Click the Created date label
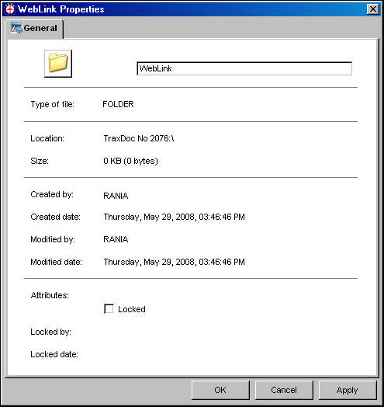Image resolution: width=384 pixels, height=407 pixels. [55, 217]
